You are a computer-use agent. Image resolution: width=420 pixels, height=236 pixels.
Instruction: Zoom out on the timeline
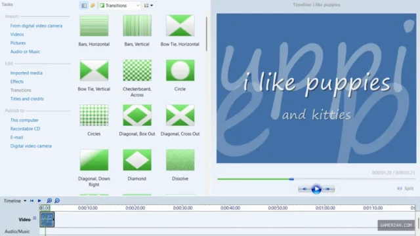click(x=57, y=201)
